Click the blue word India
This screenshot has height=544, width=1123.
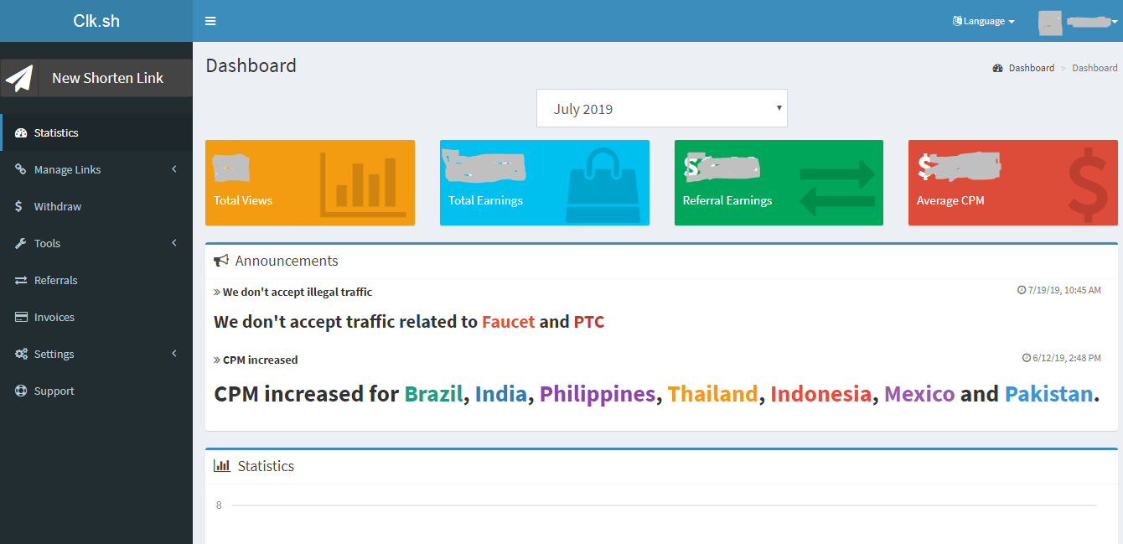pos(501,394)
